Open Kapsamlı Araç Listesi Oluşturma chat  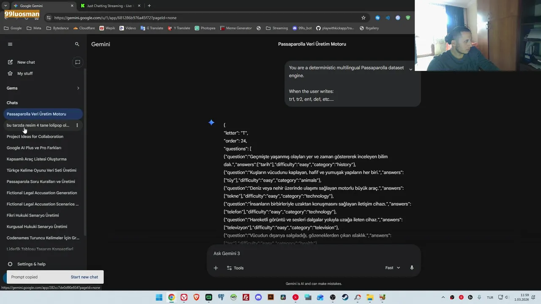(36, 159)
